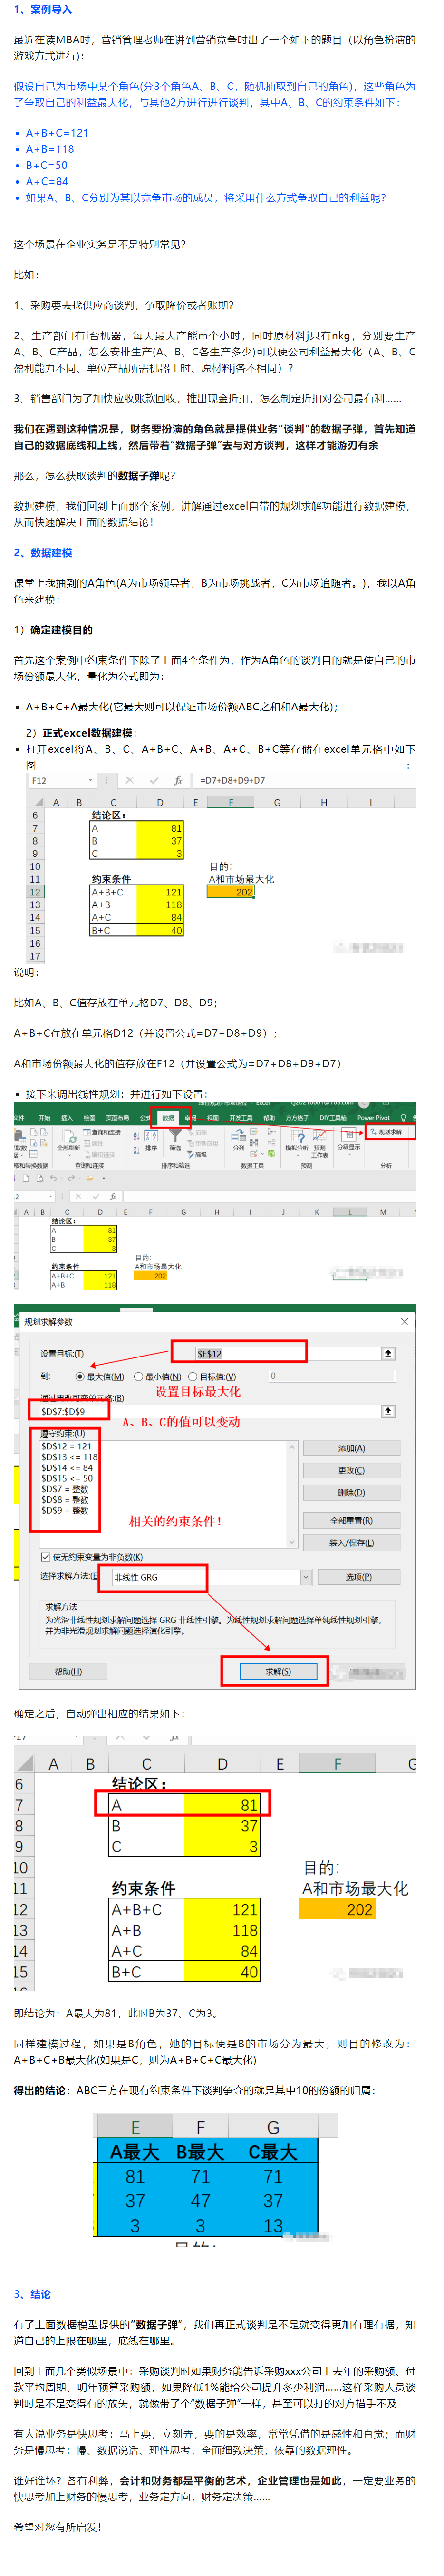Screen dimensions: 444x2576
Task: Click the formula bar cancel X icon
Action: 129,780
